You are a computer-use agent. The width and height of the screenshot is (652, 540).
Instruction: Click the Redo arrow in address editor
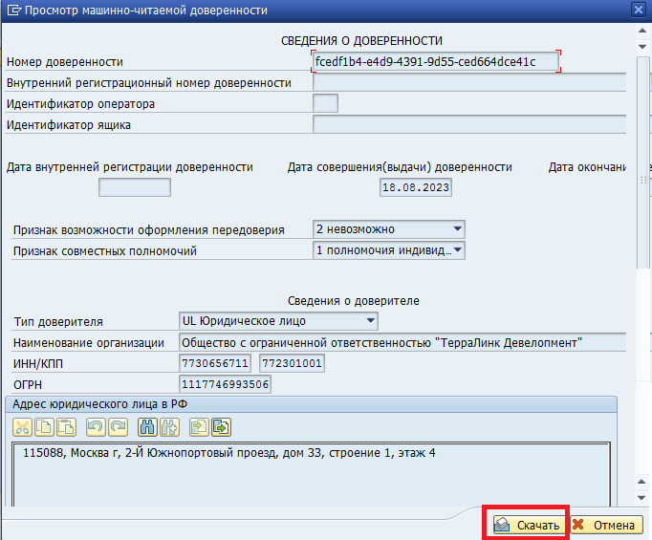116,426
